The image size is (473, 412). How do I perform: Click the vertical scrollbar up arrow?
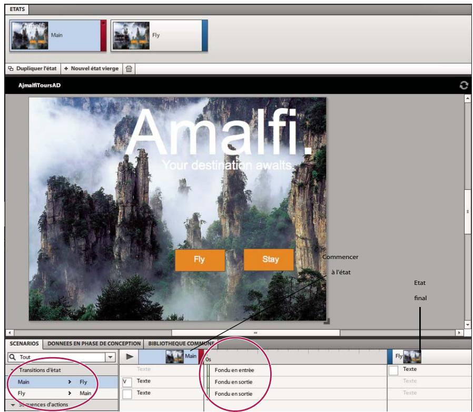468,98
